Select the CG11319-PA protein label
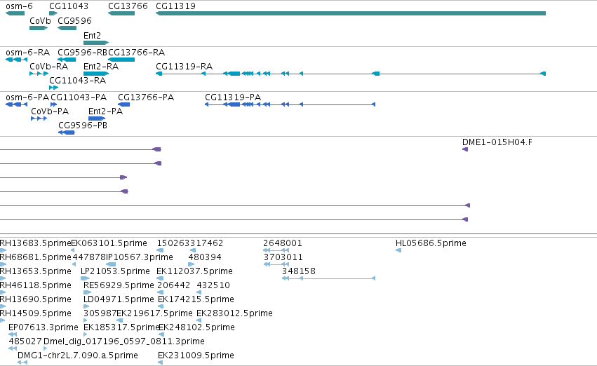Viewport: 597px width, 366px height. tap(233, 97)
